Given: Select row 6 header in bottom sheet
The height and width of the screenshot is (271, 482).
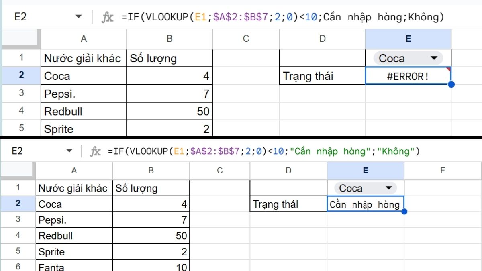Looking at the screenshot, I should coord(18,265).
